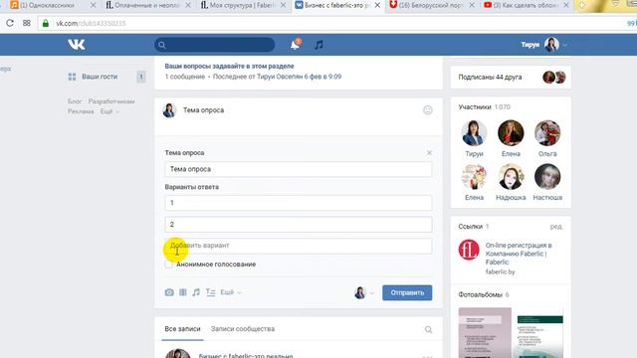Image resolution: width=637 pixels, height=358 pixels.
Task: Open the Разработчикам footer link
Action: 111,101
